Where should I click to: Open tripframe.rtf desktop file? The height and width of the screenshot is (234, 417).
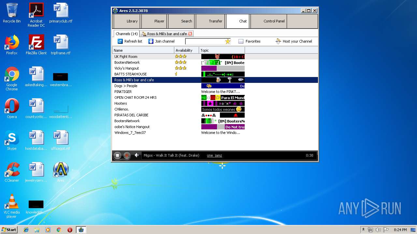click(61, 45)
